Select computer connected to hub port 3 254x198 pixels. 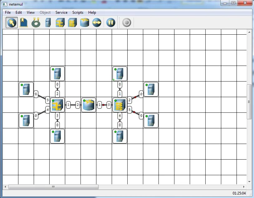tap(26, 89)
